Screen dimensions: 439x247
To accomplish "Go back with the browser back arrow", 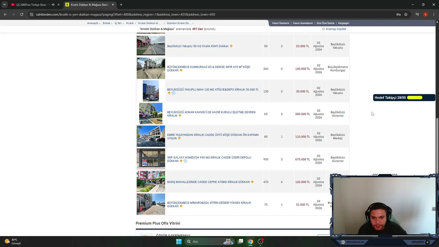I will click(x=5, y=14).
